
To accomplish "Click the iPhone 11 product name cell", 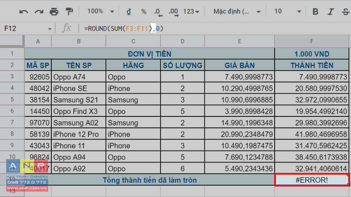I will click(x=79, y=146).
